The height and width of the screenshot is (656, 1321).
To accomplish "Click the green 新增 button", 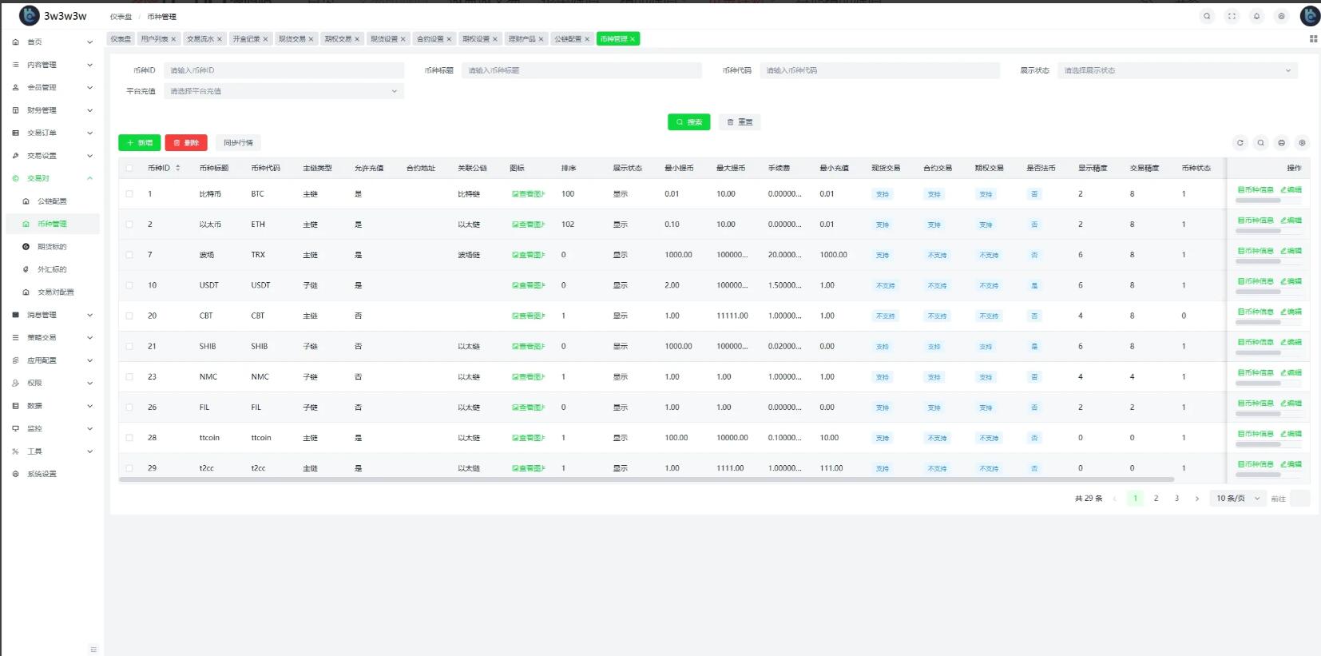I will coord(139,143).
